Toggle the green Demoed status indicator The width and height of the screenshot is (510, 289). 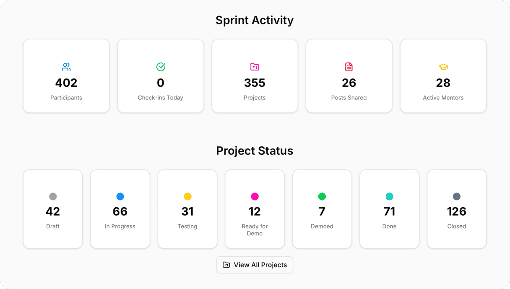(322, 196)
